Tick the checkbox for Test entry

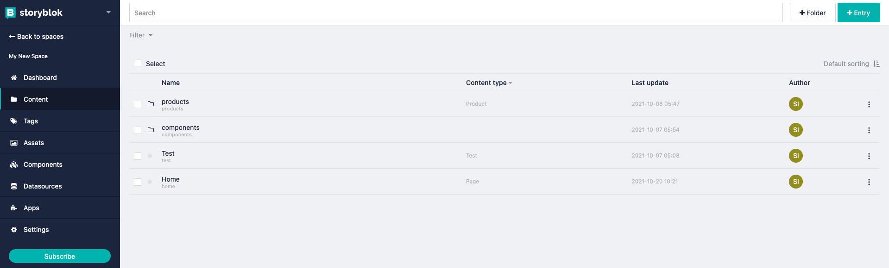coord(138,156)
